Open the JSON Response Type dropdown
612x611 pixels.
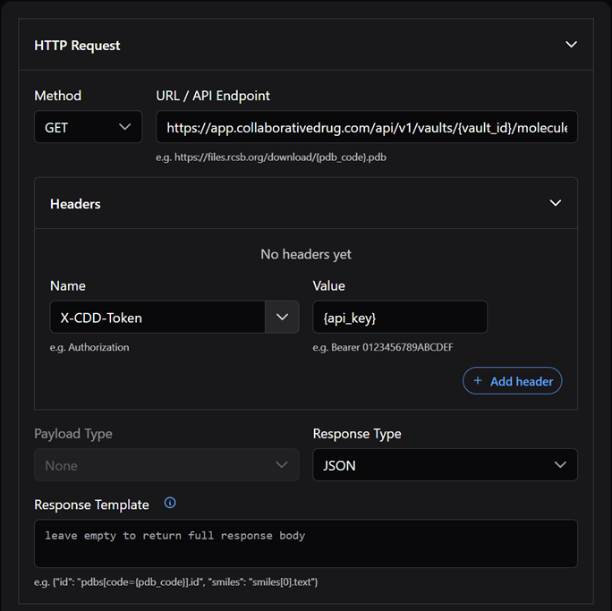pos(445,465)
